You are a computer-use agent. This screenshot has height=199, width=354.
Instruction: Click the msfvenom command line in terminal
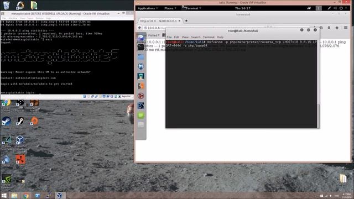[241, 44]
